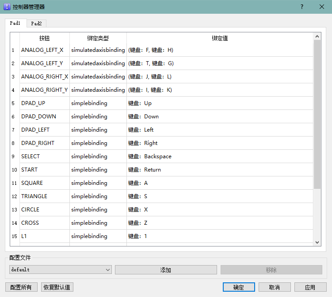Click the 应用 button
This screenshot has height=297, width=332.
tap(310, 287)
